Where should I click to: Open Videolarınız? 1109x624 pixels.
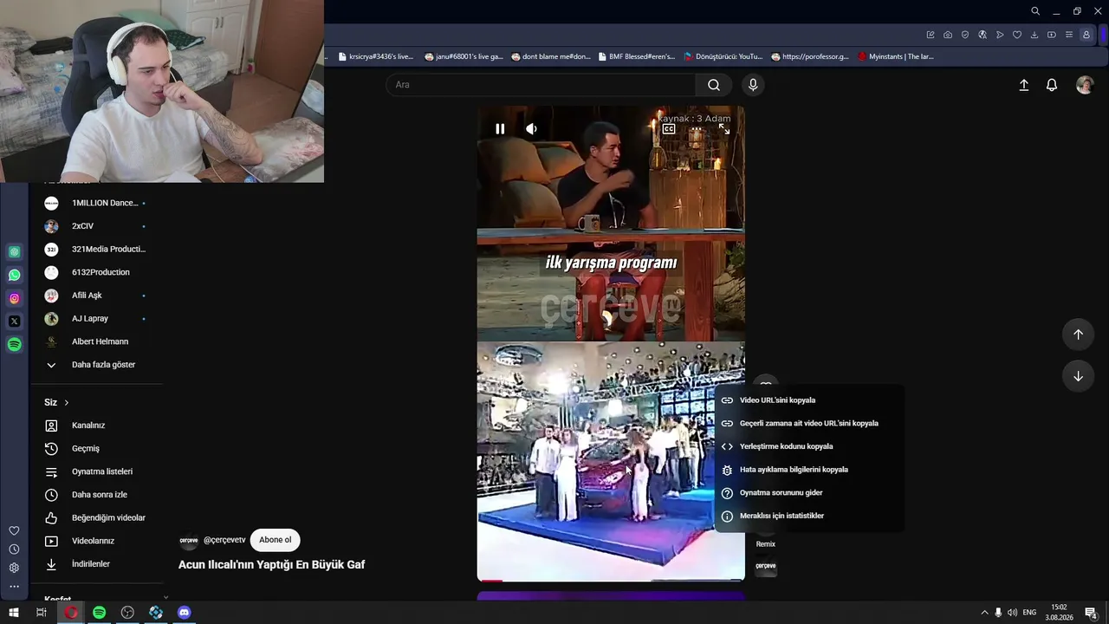[97, 541]
